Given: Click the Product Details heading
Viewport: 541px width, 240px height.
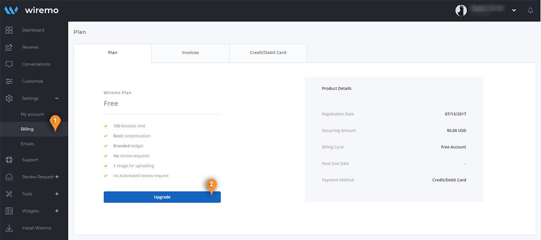Looking at the screenshot, I should [337, 88].
